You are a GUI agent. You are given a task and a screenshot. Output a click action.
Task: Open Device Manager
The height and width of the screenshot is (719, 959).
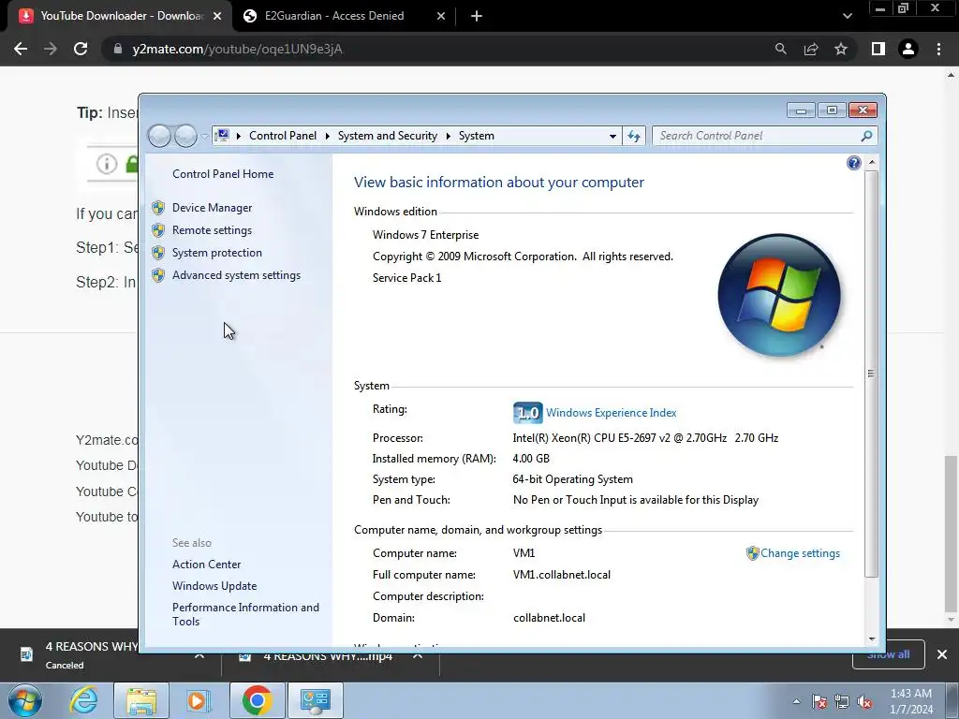[x=213, y=208]
